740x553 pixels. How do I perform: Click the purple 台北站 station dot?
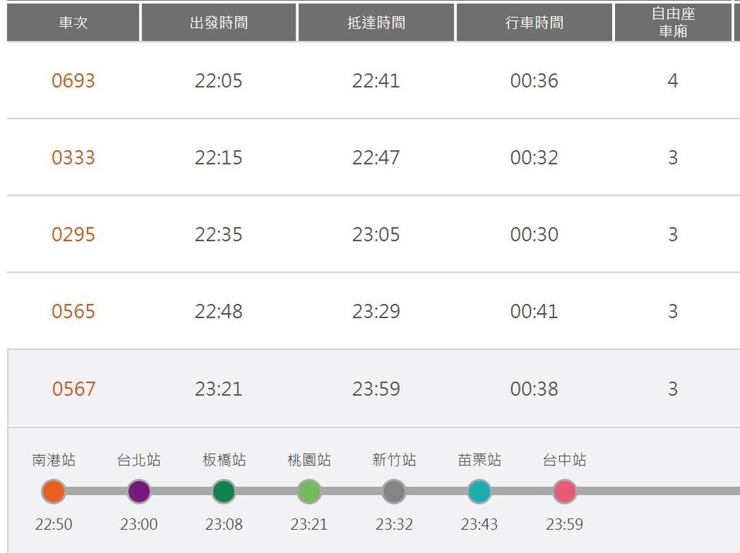tap(139, 491)
